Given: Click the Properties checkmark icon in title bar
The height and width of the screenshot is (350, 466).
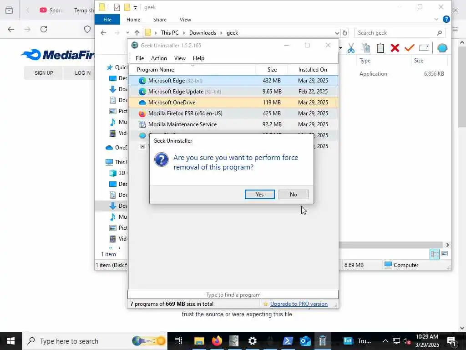Looking at the screenshot, I should pos(117,7).
